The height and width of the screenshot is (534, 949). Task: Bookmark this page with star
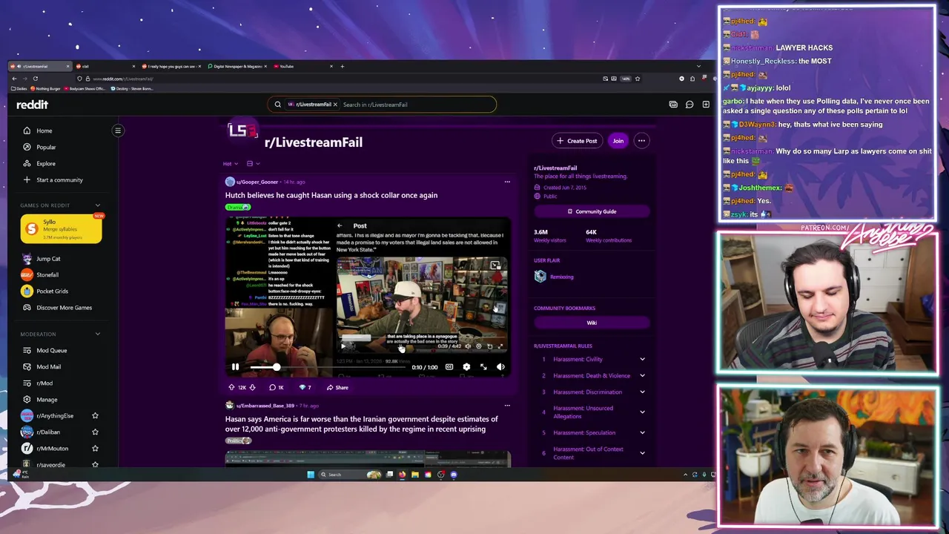coord(637,79)
